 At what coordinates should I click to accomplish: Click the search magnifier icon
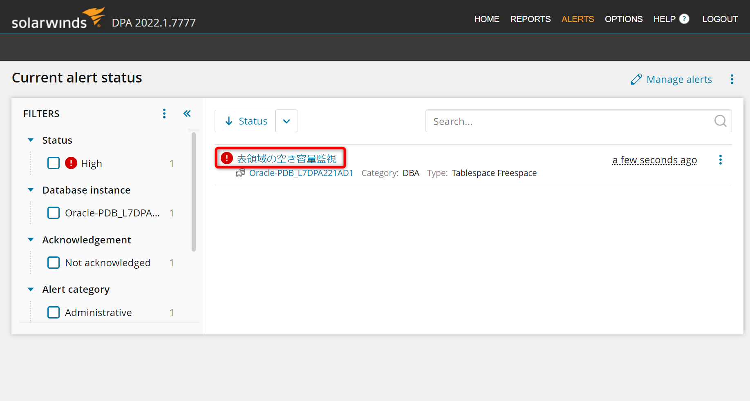[x=720, y=121]
